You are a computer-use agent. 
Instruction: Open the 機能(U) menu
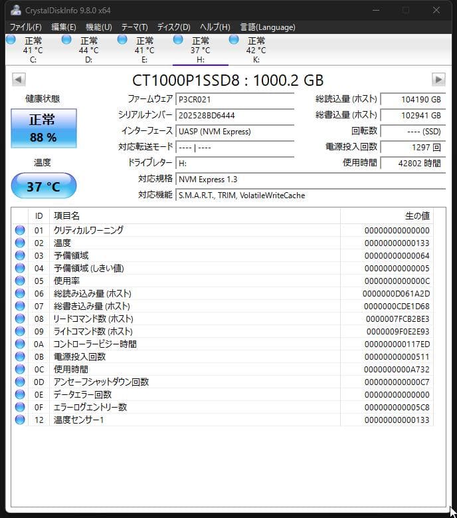(x=99, y=27)
